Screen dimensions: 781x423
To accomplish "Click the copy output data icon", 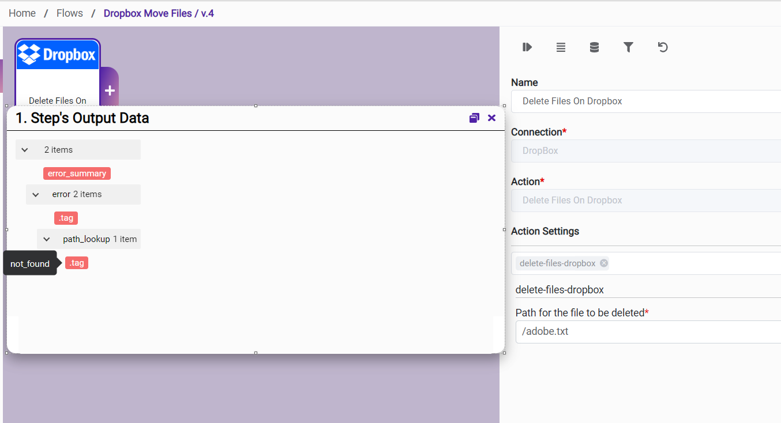I will click(x=474, y=118).
